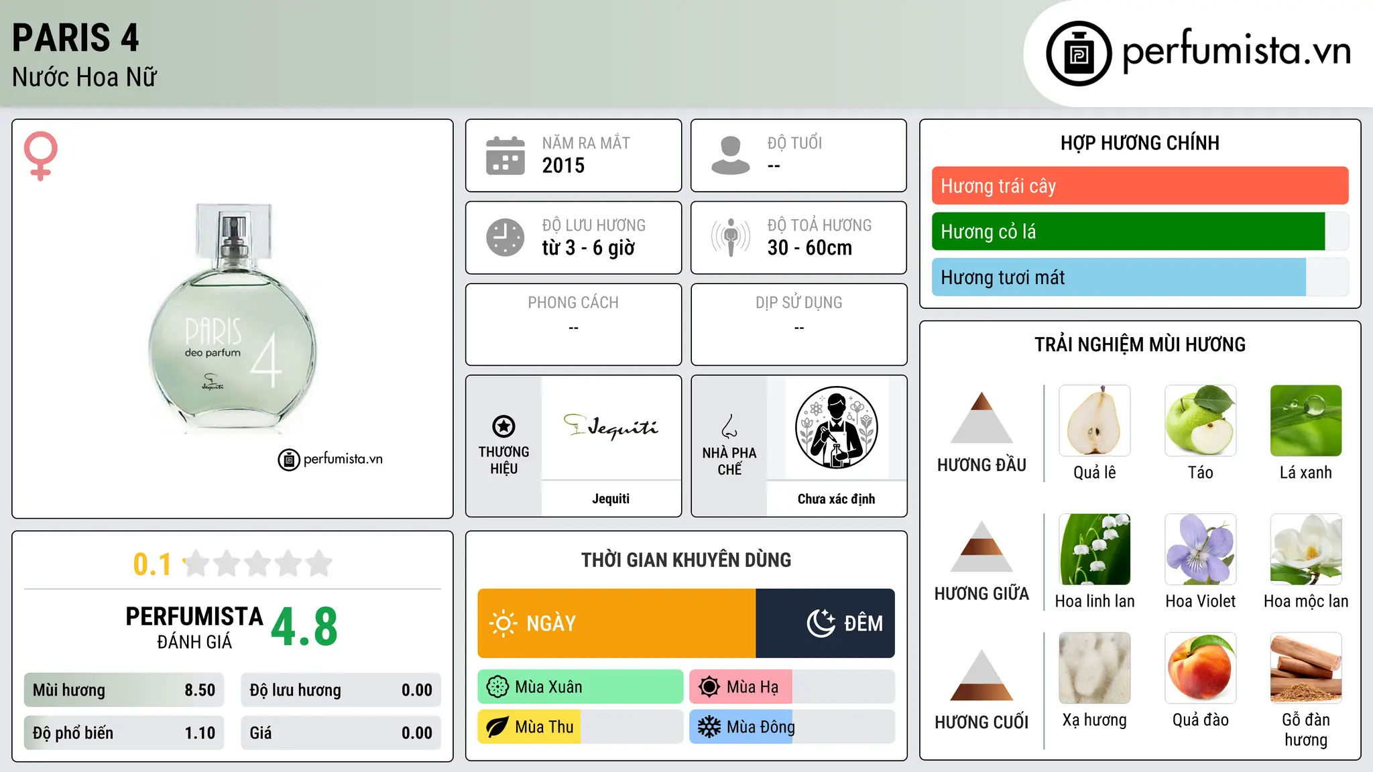The height and width of the screenshot is (772, 1373).
Task: Click the Trải Nghiệm Mùi Hương heading
Action: click(1140, 344)
